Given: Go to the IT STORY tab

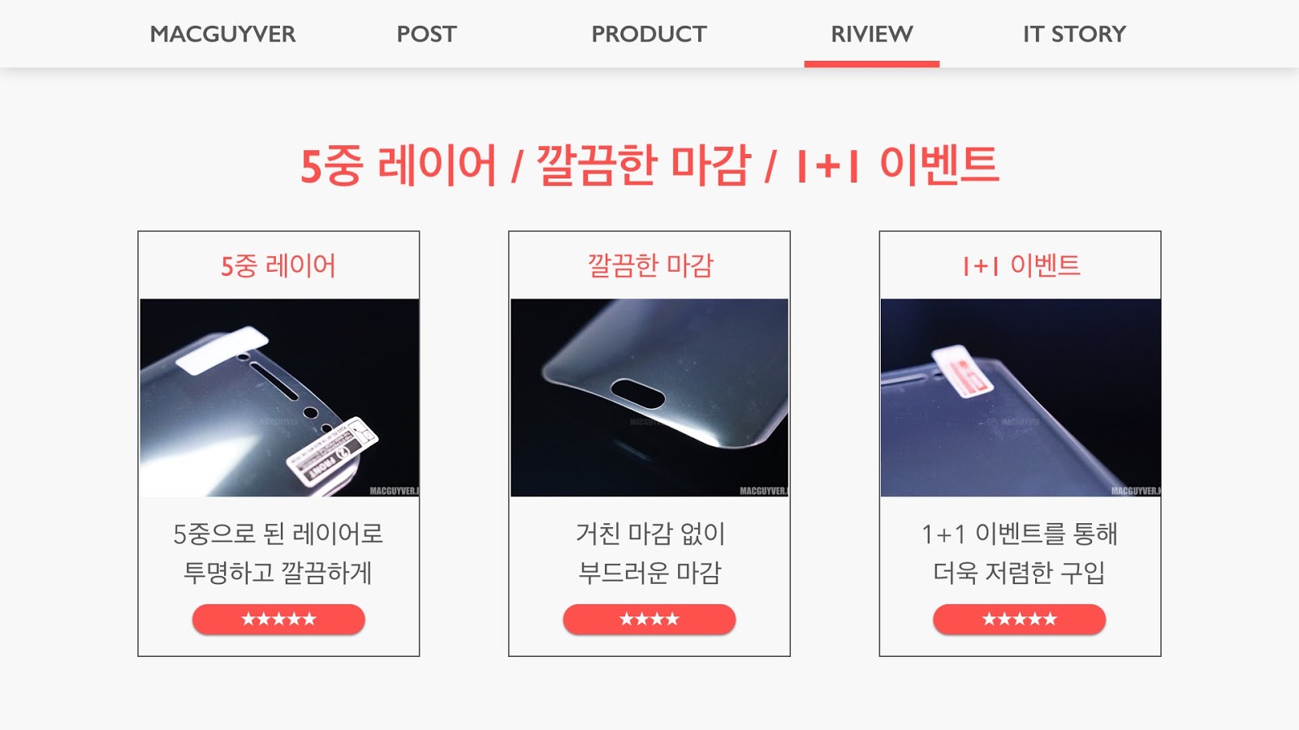Looking at the screenshot, I should point(1074,34).
